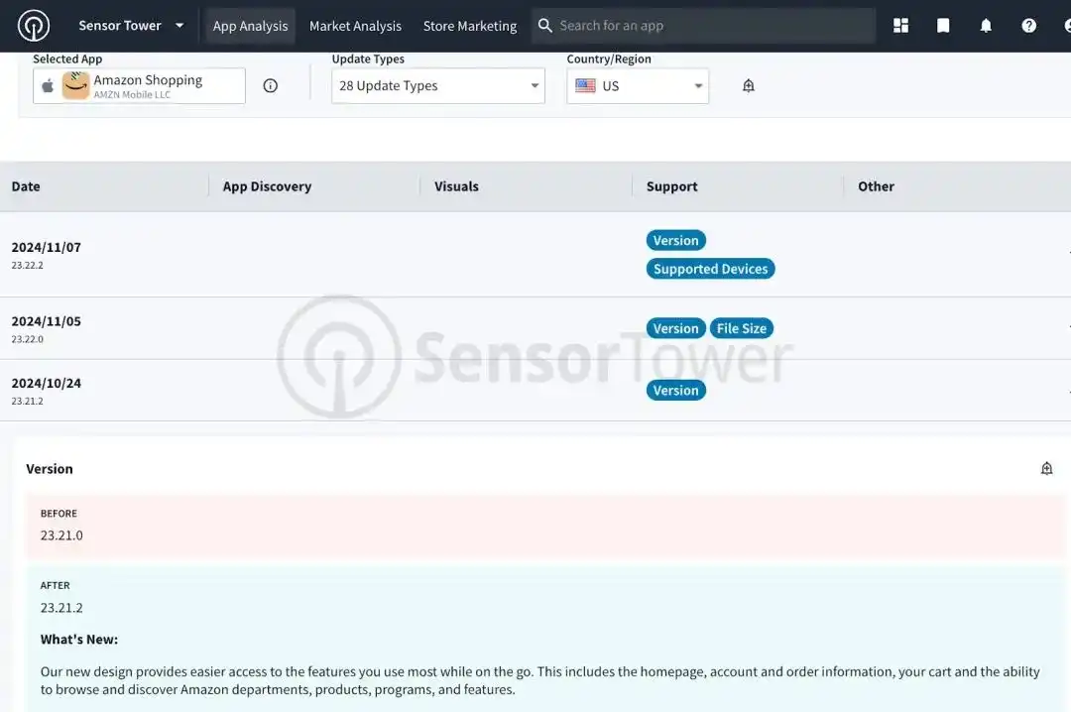Screen dimensions: 1071x712
Task: Click the US flag icon
Action: (x=585, y=85)
